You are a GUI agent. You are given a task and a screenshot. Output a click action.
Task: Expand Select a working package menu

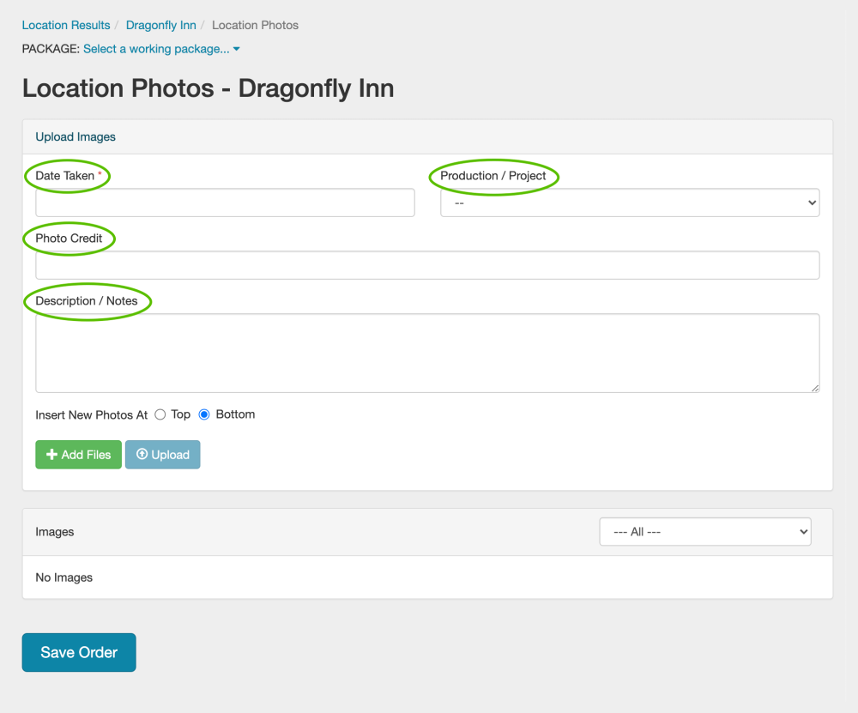(x=156, y=49)
